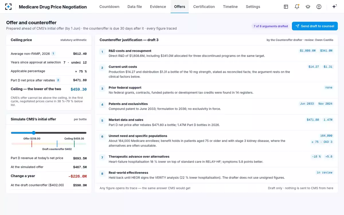
Task: Open the 164,000 enrollees figure chip
Action: point(326,136)
